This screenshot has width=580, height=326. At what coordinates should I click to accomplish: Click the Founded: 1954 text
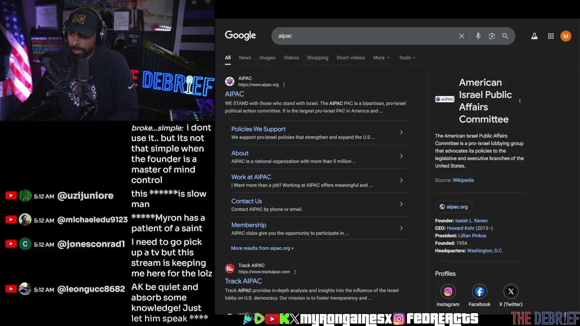pyautogui.click(x=451, y=243)
